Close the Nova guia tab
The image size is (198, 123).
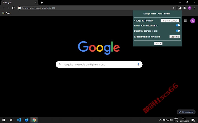coord(36,3)
